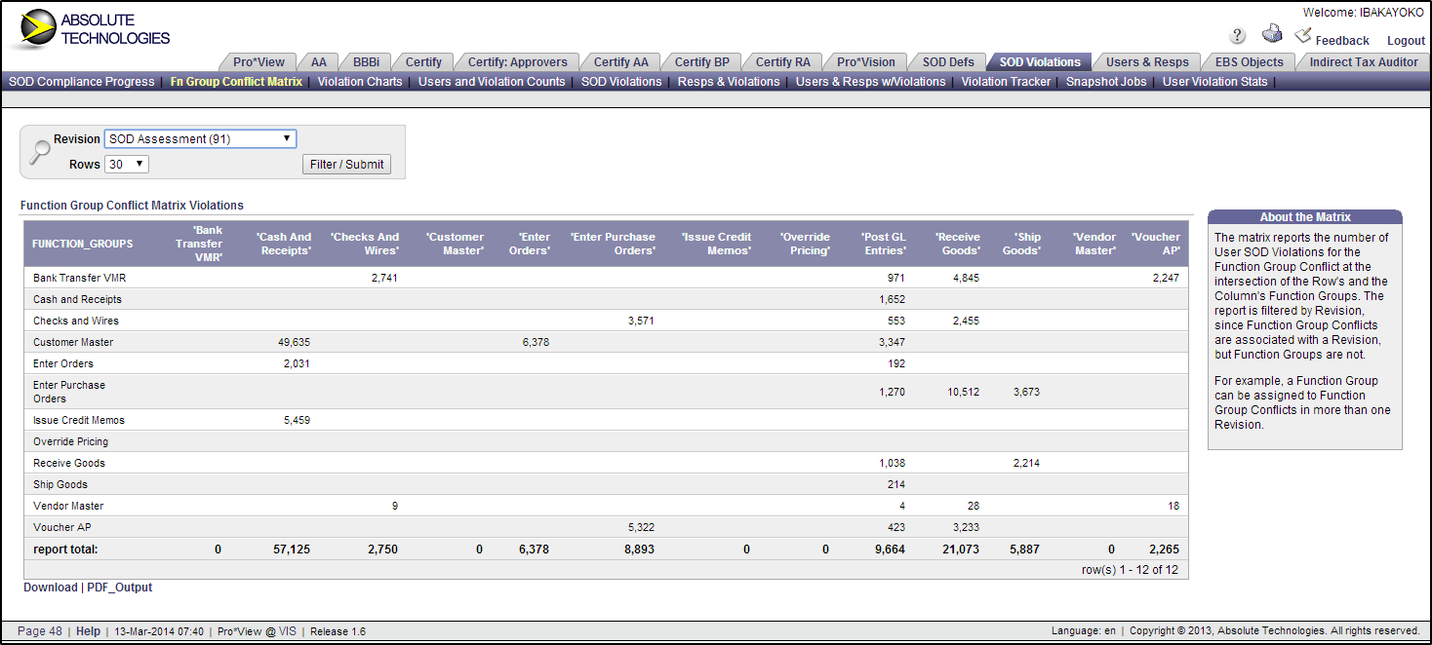The height and width of the screenshot is (645, 1432).
Task: Click the help question mark icon
Action: point(1238,36)
